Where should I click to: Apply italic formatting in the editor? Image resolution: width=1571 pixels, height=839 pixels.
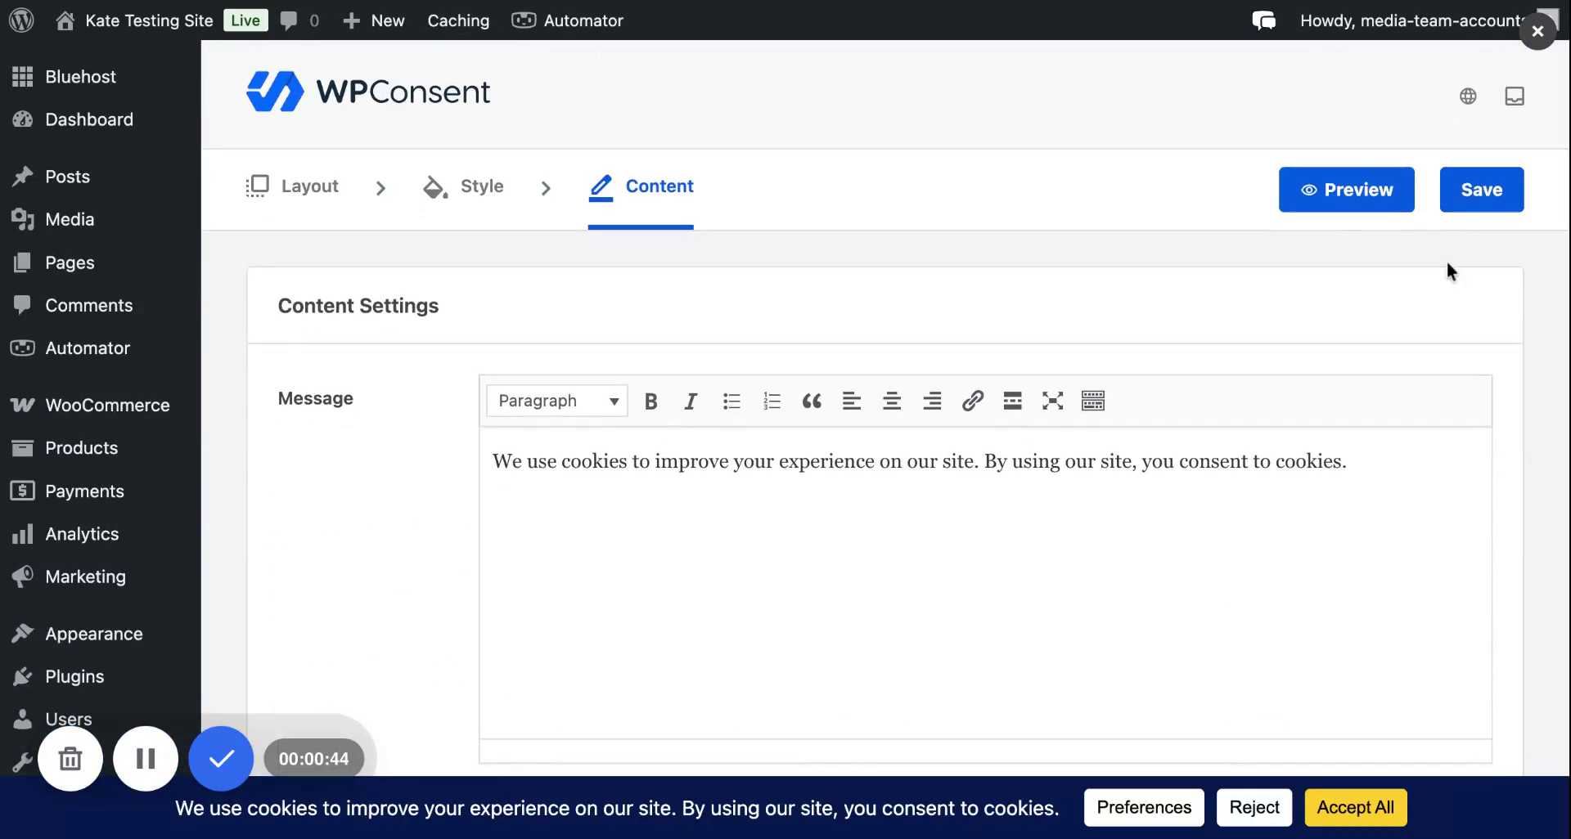(x=691, y=401)
